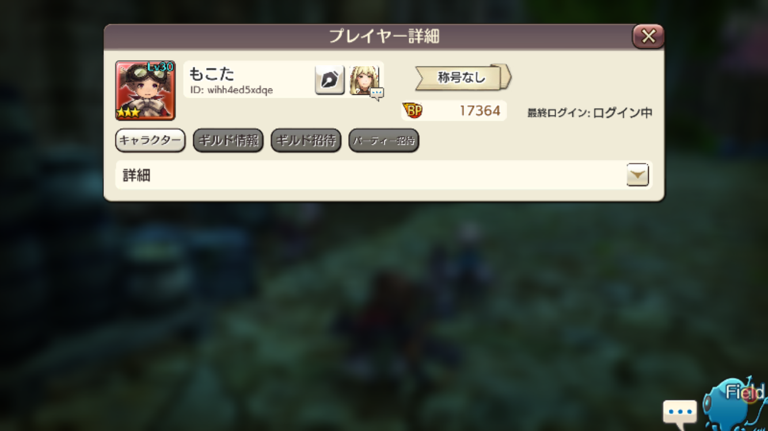Tap the player ID text wihh4ed5xdqe

[x=231, y=90]
